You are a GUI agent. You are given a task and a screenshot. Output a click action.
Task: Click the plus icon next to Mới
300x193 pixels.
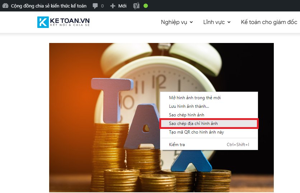(113, 6)
